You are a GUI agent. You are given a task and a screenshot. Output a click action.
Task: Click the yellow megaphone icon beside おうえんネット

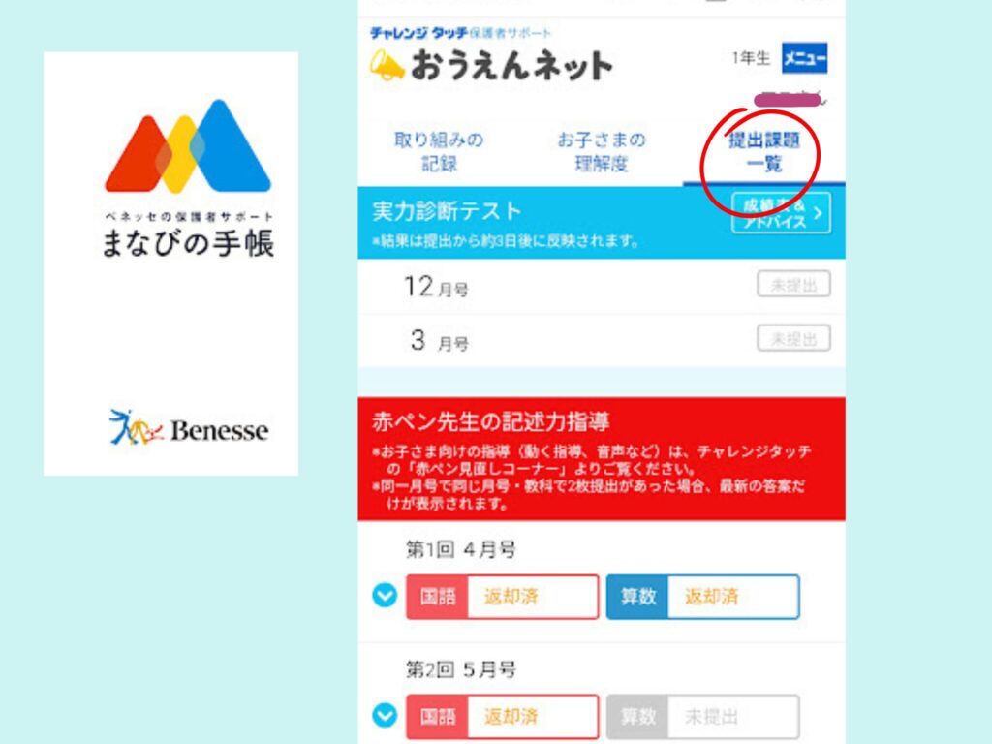coord(387,63)
